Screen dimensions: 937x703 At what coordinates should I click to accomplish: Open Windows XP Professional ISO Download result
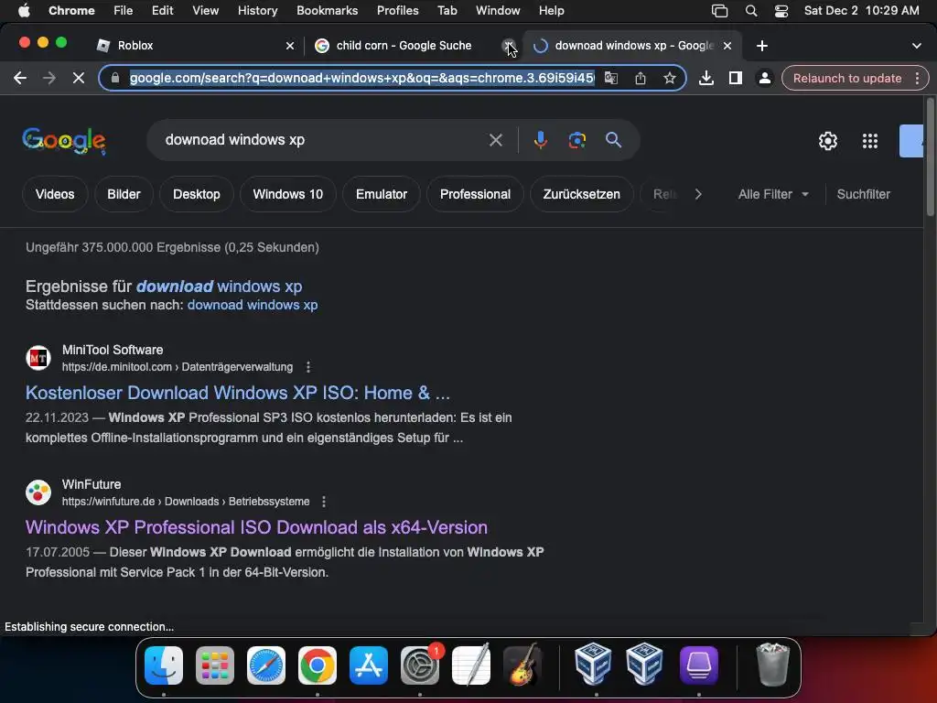[x=256, y=527]
